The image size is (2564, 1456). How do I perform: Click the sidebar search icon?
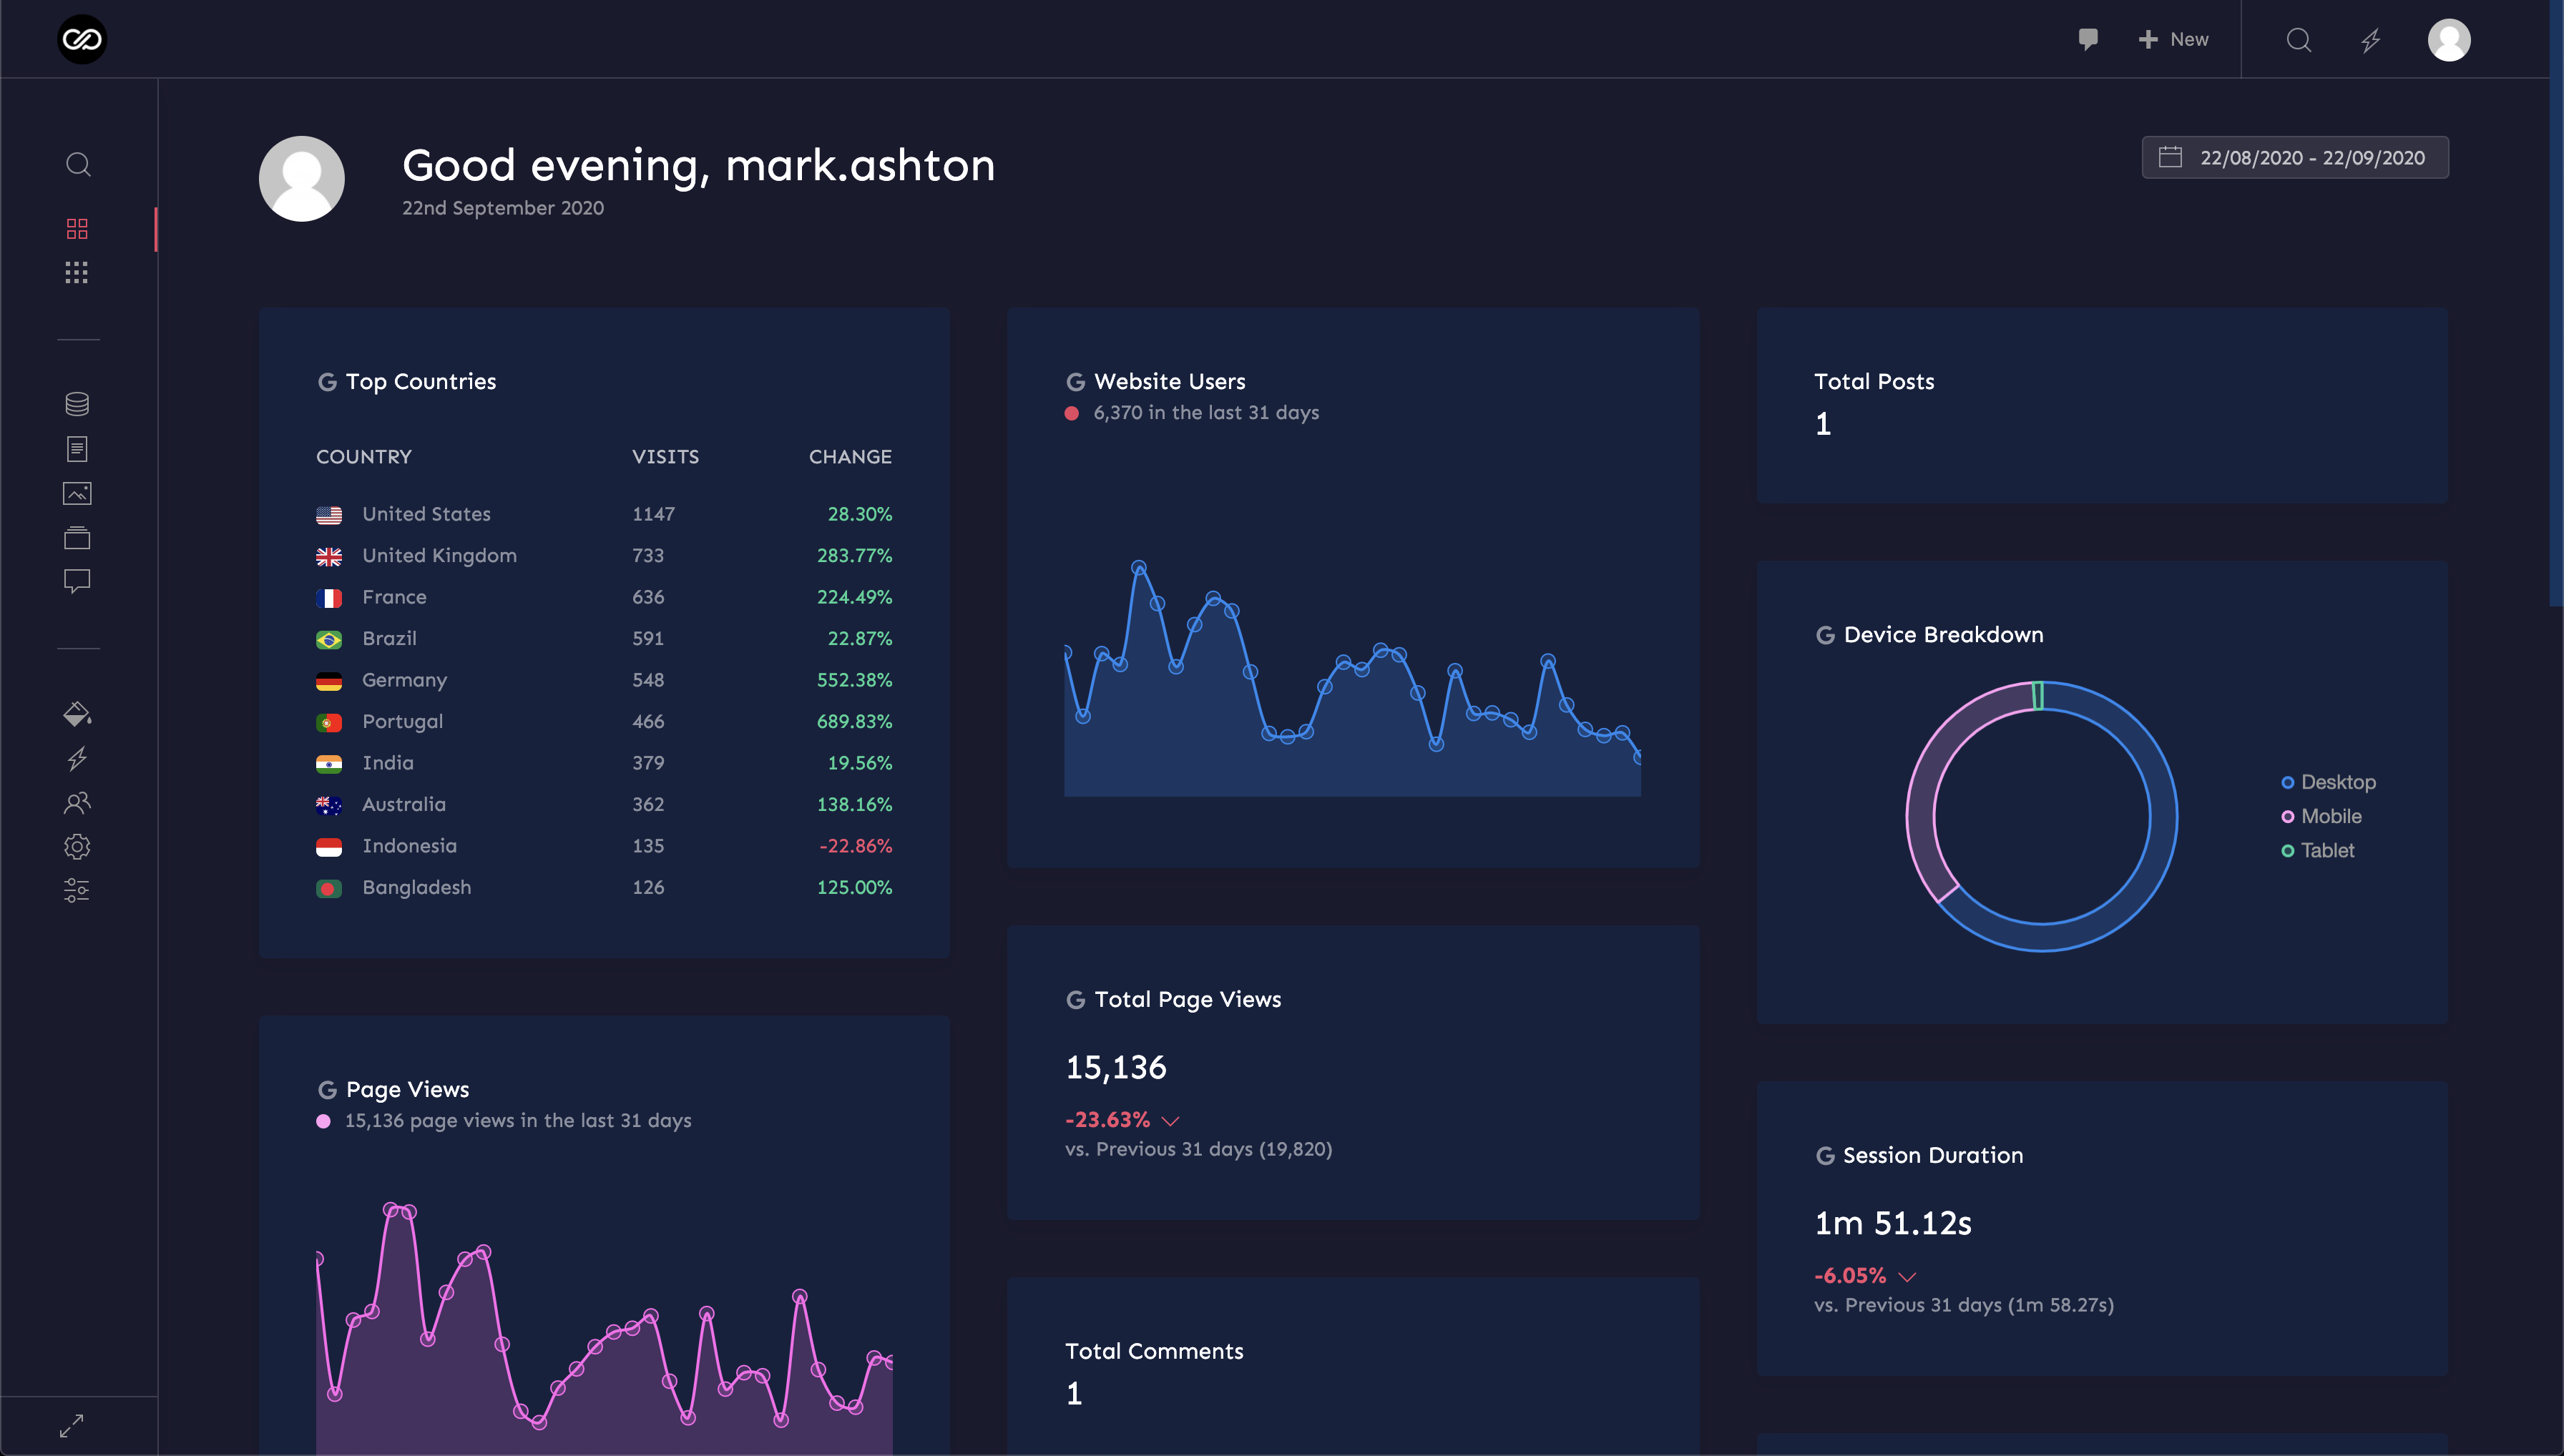click(x=78, y=164)
